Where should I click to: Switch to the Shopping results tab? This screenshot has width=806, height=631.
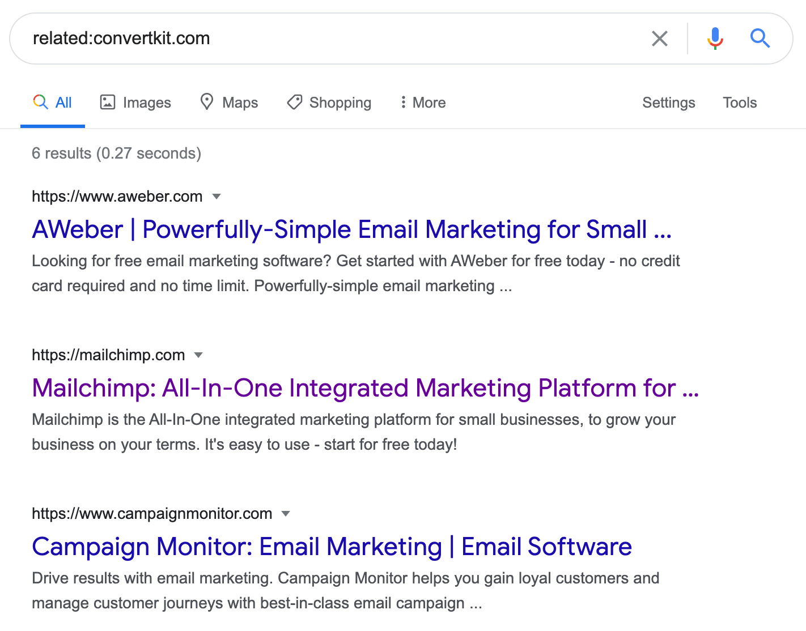pos(340,103)
